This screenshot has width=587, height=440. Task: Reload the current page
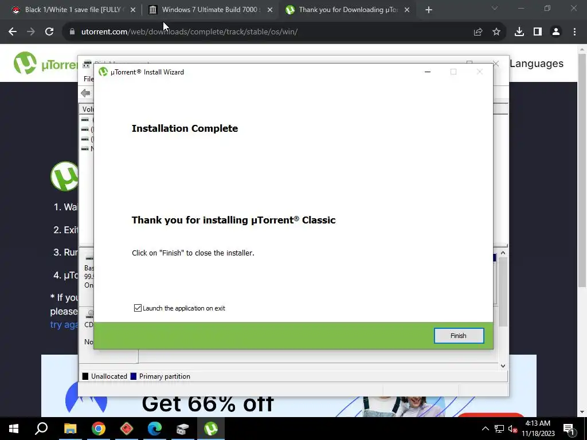click(49, 32)
